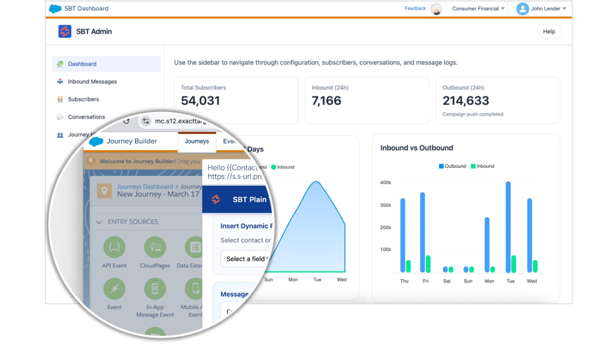The height and width of the screenshot is (345, 614).
Task: Toggle the Outbound legend in the bar chart
Action: pos(452,166)
